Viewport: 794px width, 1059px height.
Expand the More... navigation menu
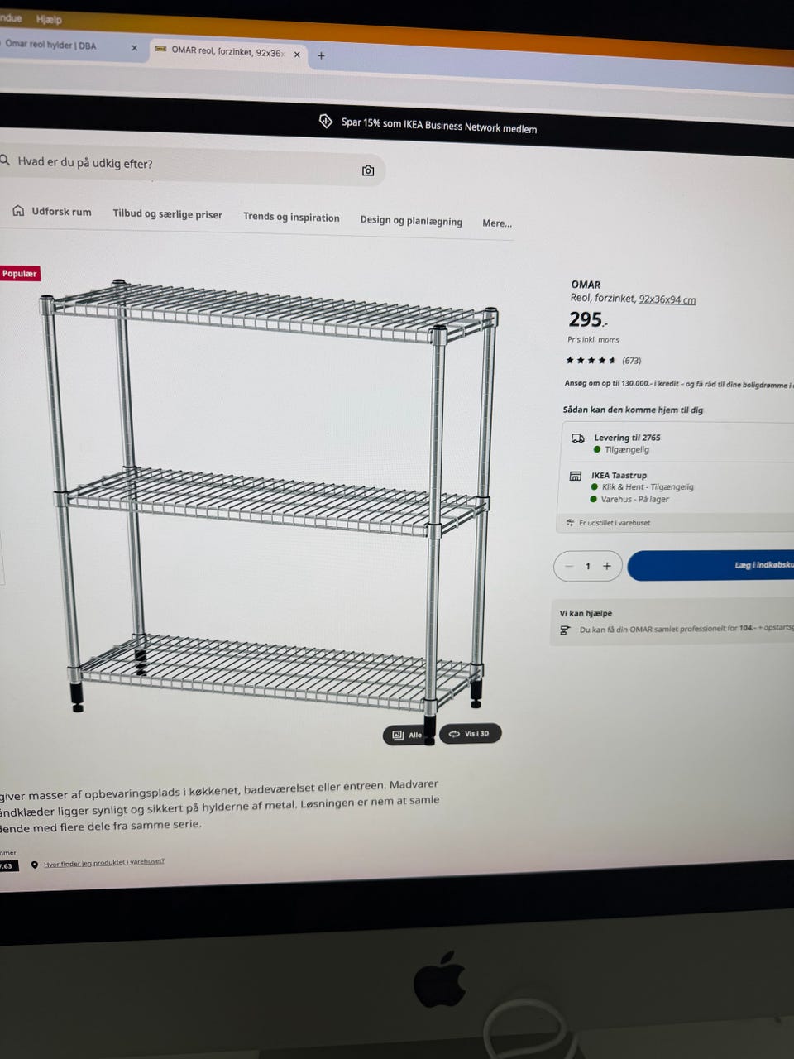[x=497, y=223]
